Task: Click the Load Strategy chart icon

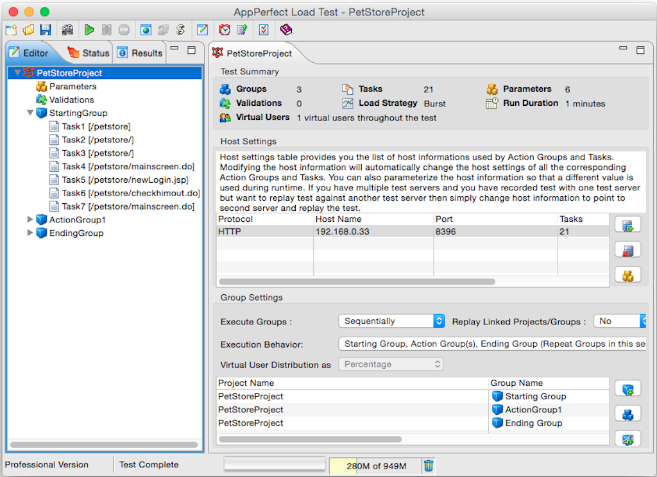Action: tap(348, 103)
